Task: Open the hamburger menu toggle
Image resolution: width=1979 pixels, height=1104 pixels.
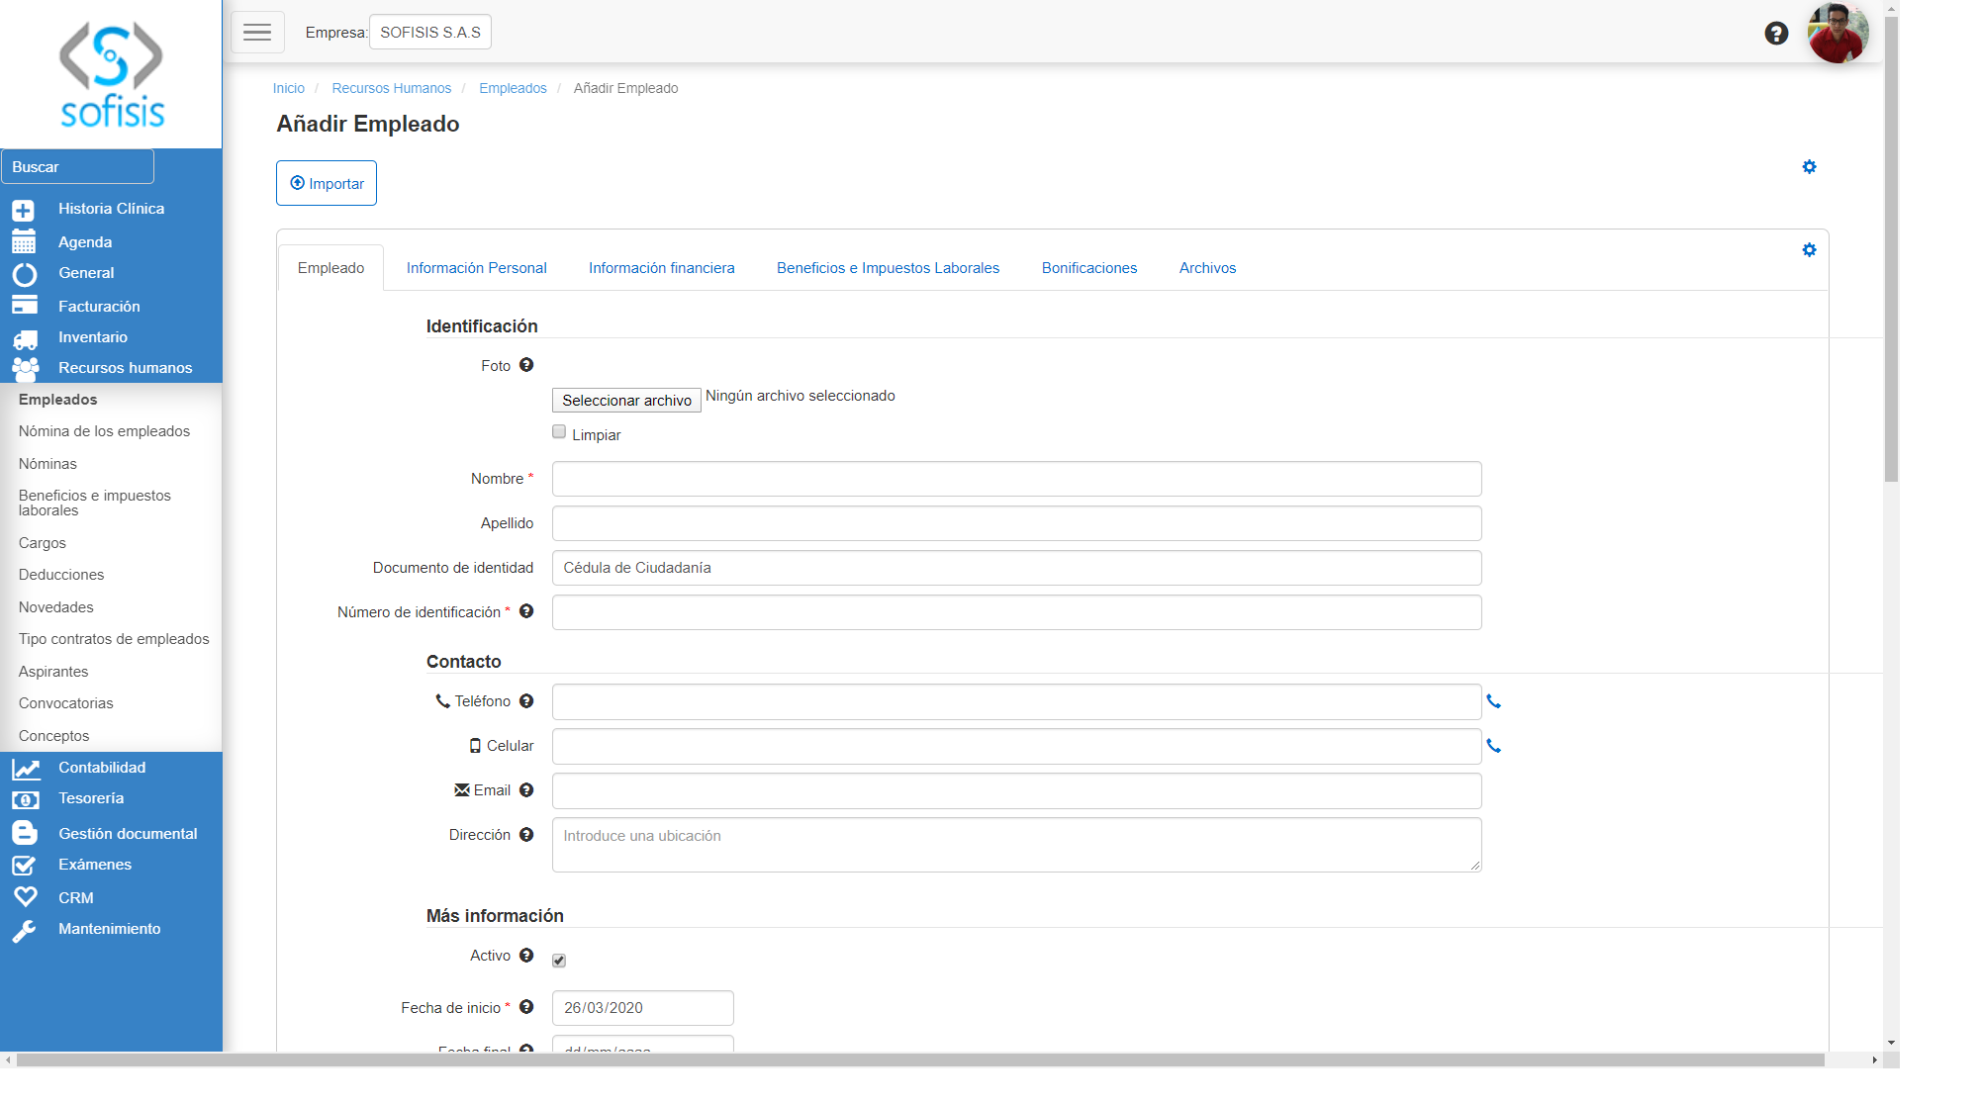Action: [257, 33]
